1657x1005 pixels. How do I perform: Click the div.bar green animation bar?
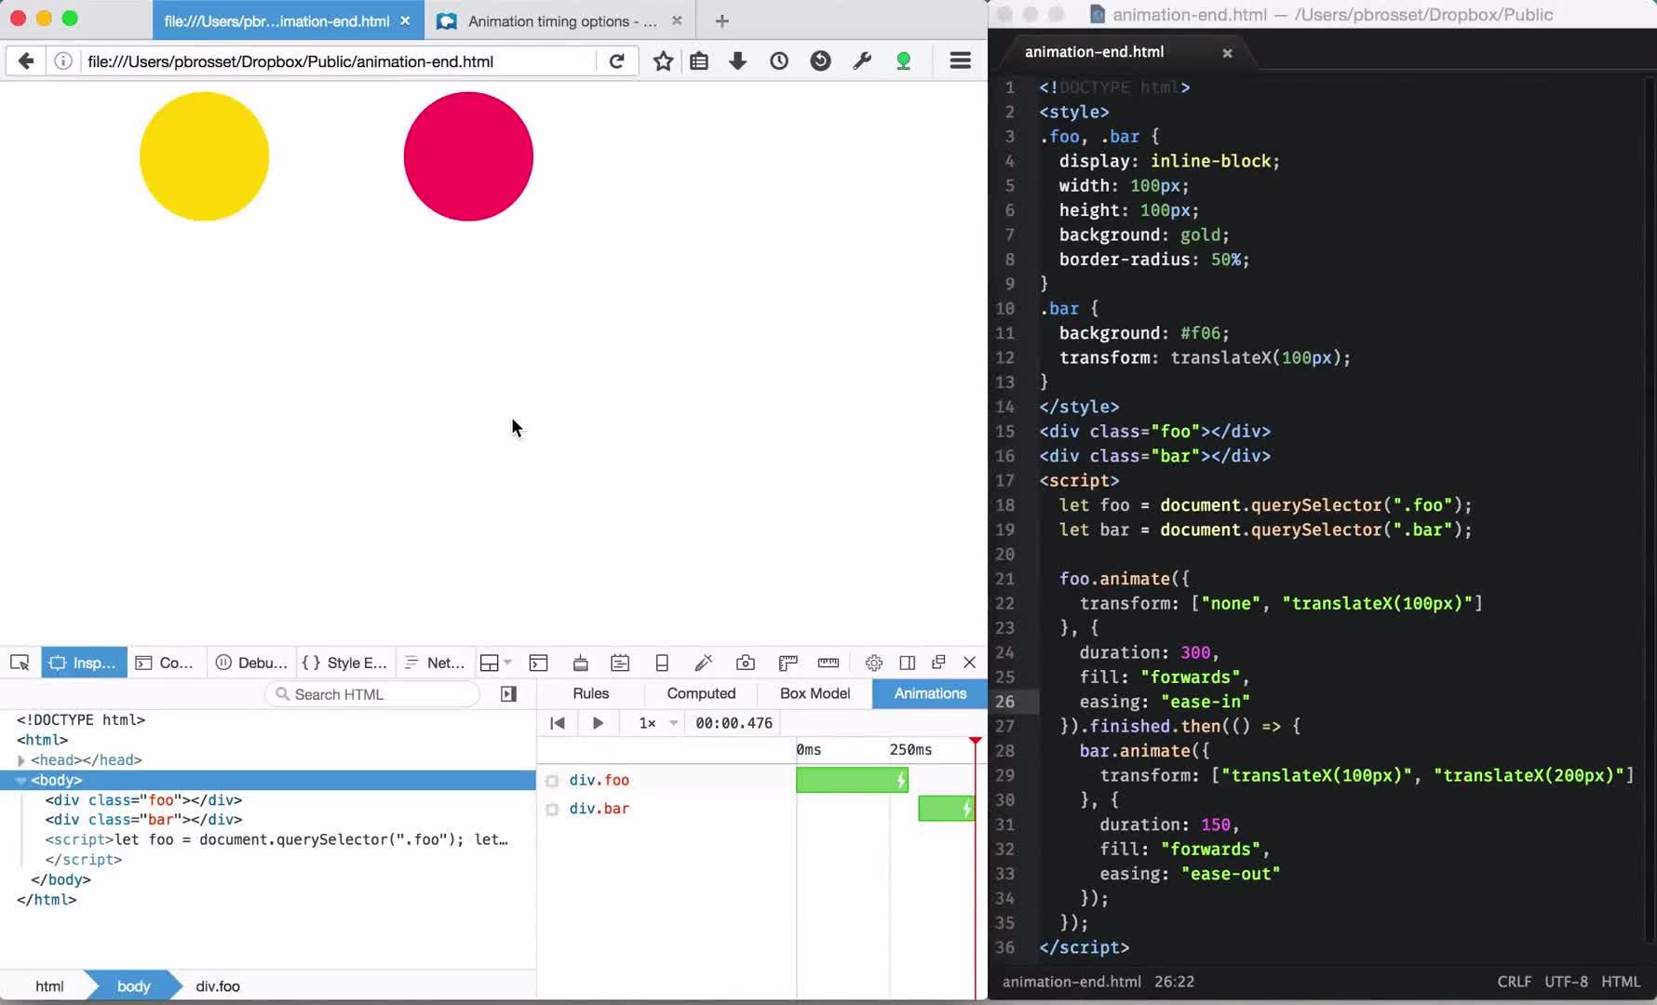(946, 809)
